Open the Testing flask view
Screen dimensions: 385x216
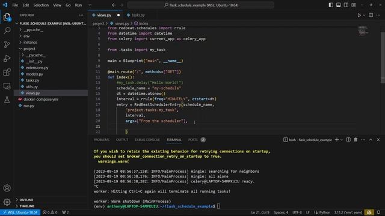click(7, 100)
